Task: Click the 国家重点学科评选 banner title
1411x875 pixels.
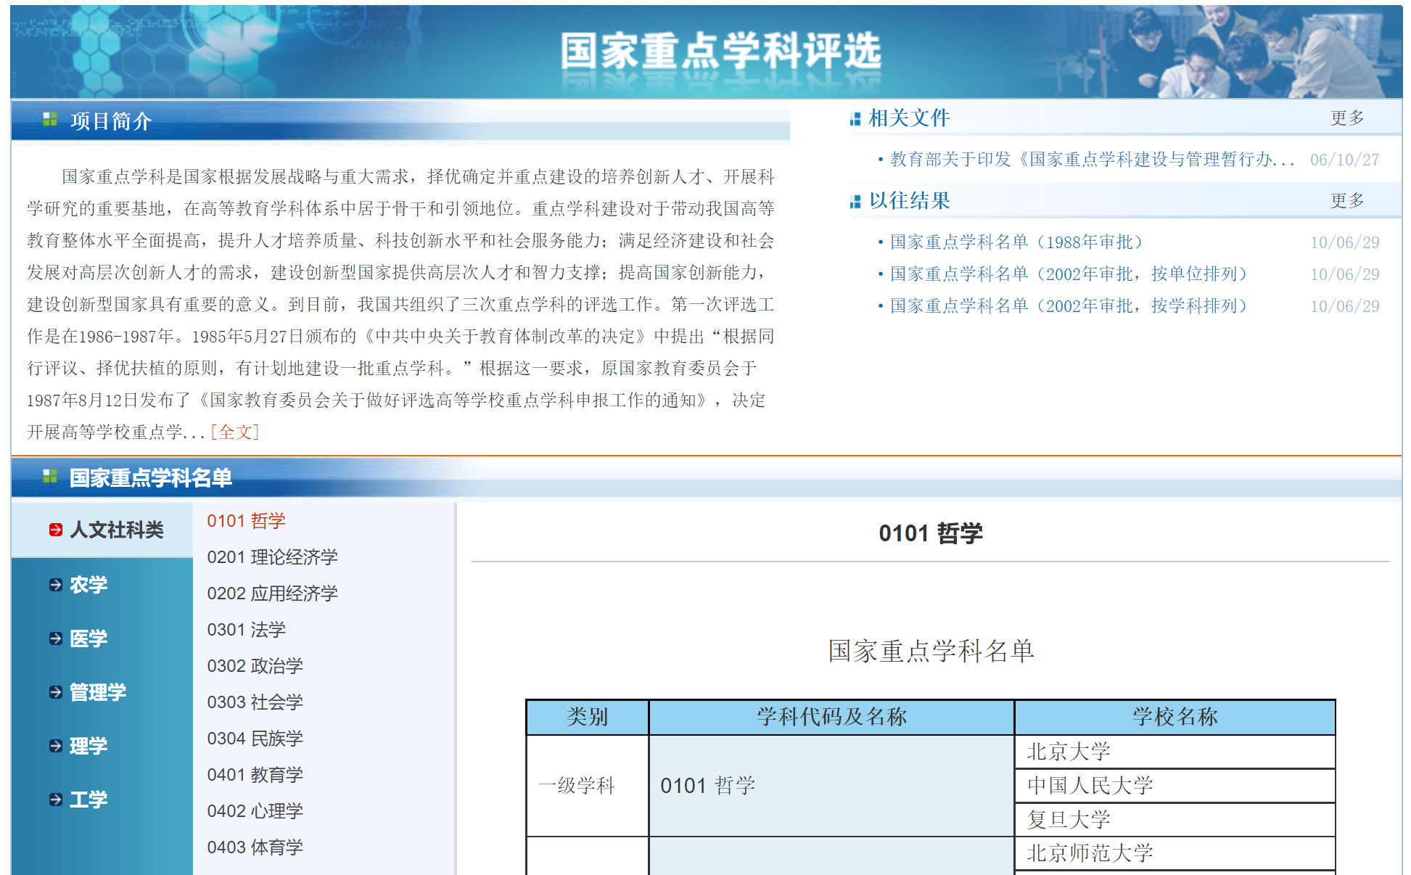Action: tap(721, 51)
